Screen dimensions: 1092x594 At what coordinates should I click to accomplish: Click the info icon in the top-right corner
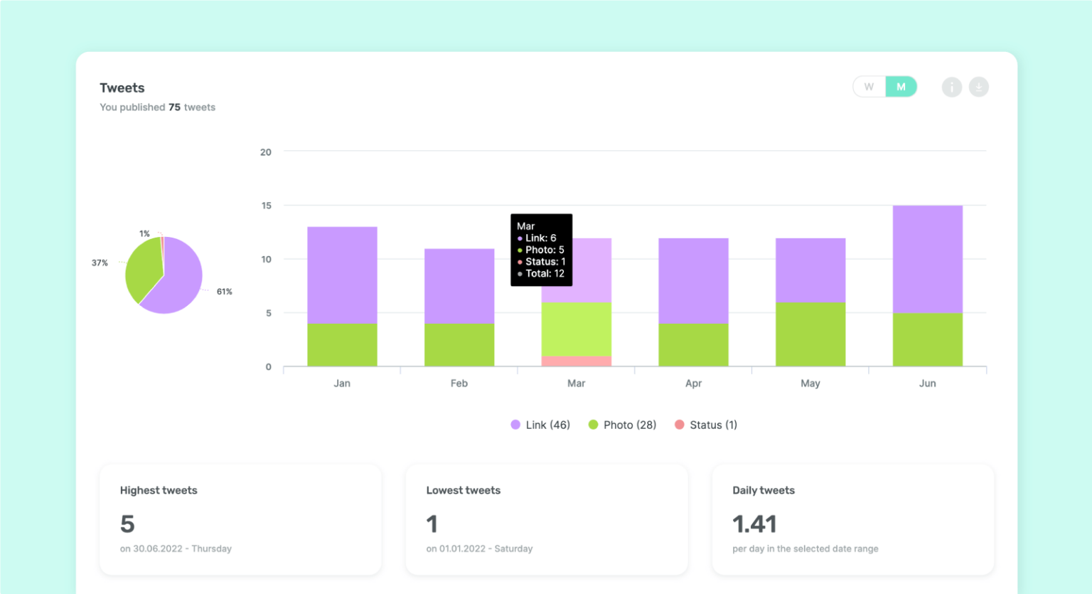click(x=952, y=87)
